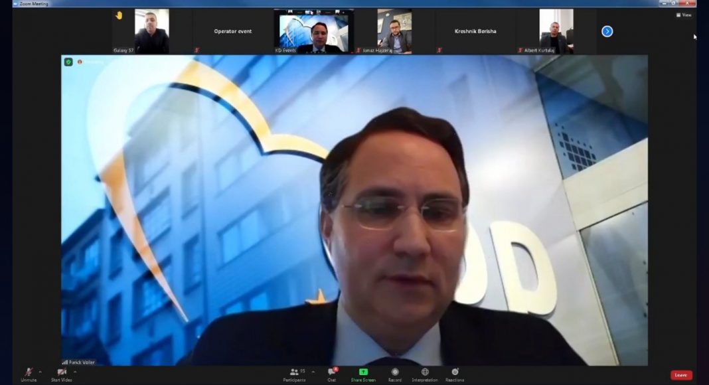
Task: Click the green encryption shield icon
Action: click(x=68, y=62)
